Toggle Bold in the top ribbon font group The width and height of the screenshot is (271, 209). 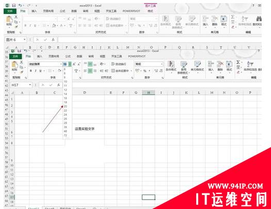coord(26,26)
